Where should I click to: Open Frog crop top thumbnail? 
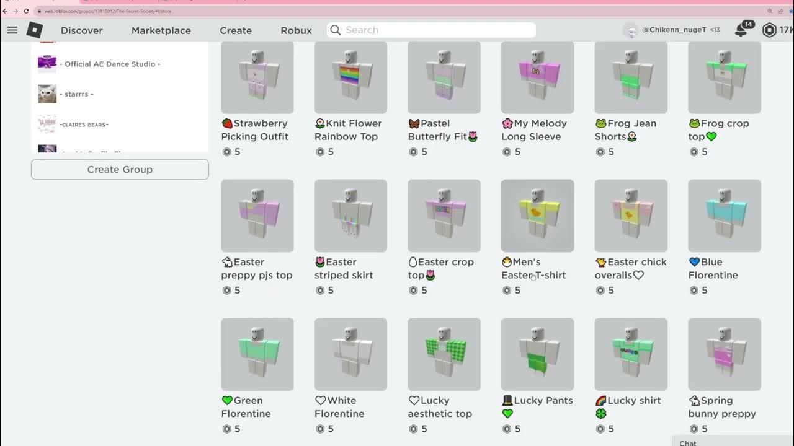(x=725, y=77)
